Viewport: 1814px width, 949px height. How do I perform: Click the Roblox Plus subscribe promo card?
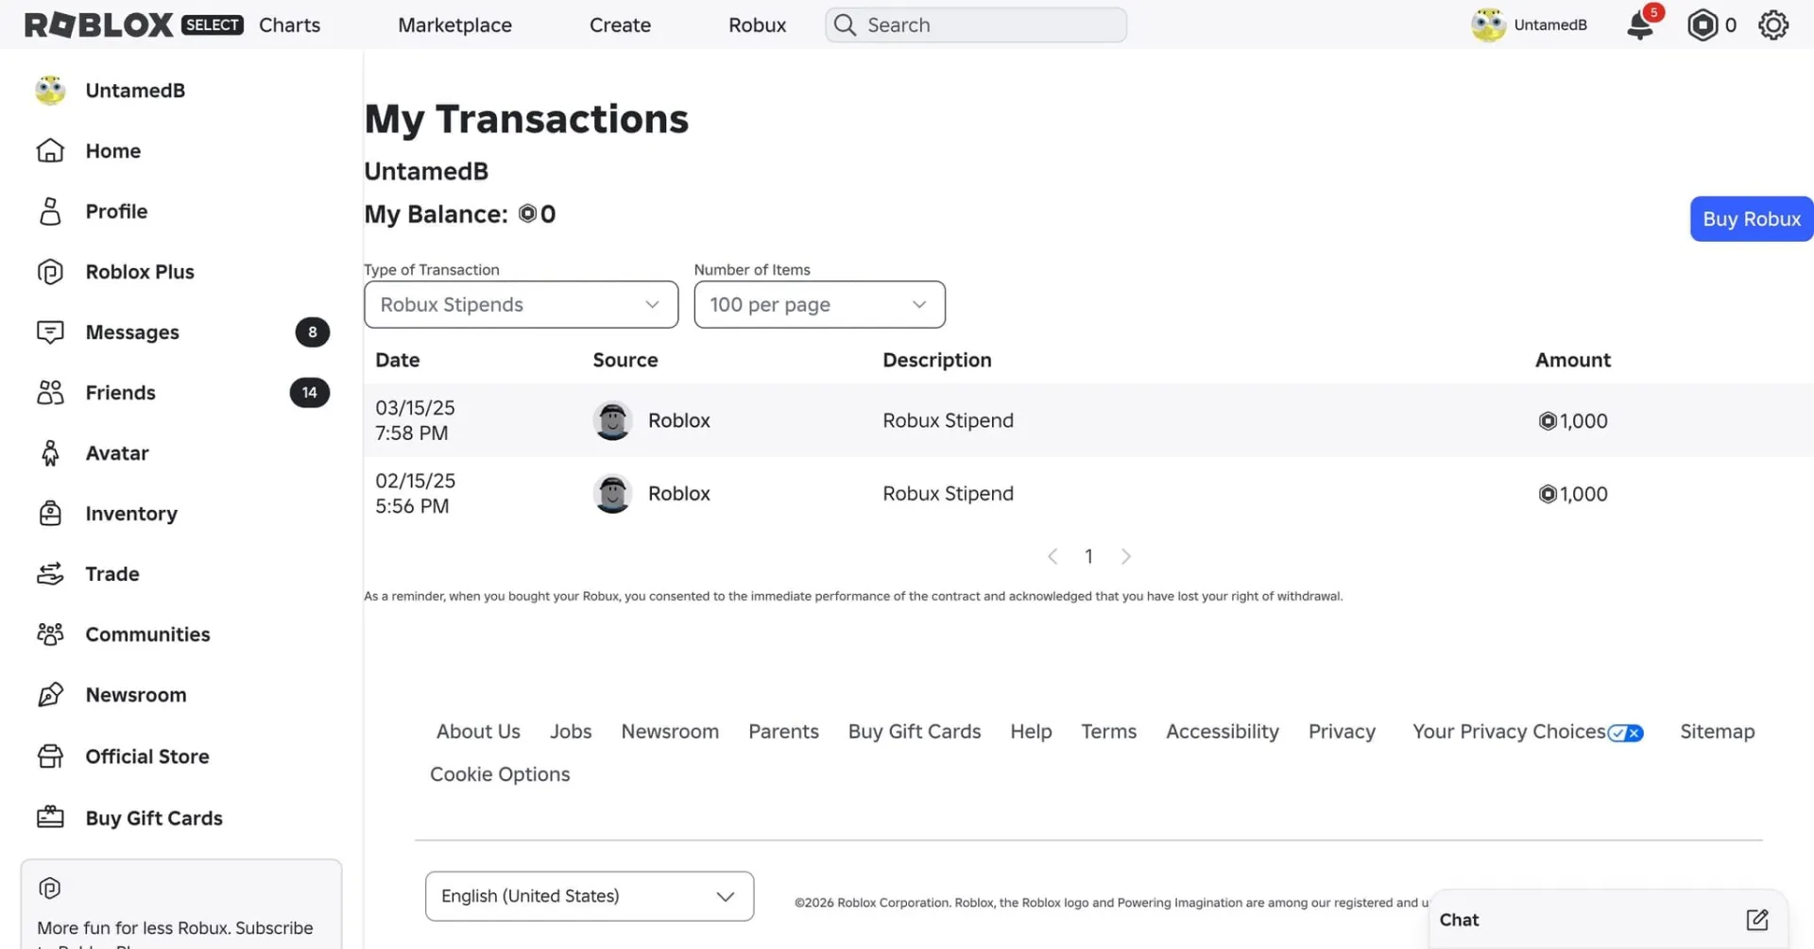tap(181, 904)
